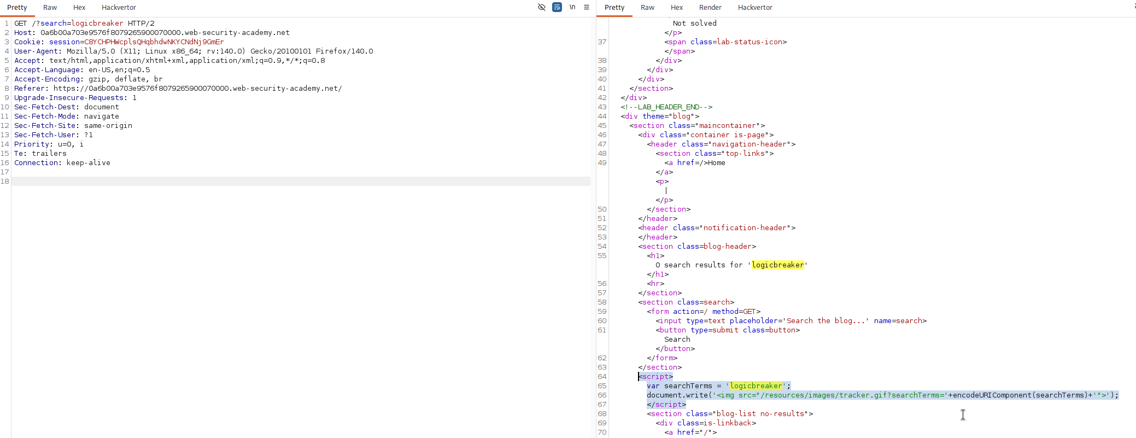Select the response Pretty tab
This screenshot has height=438, width=1136.
click(x=614, y=8)
